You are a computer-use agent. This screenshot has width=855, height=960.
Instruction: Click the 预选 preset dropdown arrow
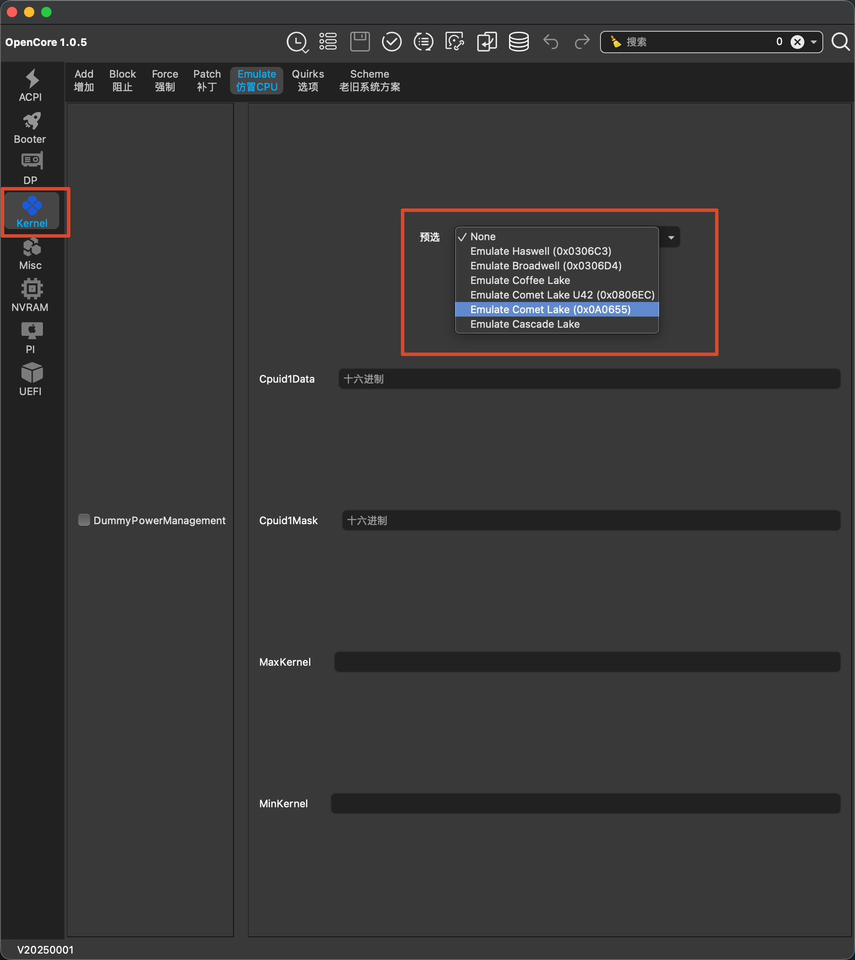point(671,237)
